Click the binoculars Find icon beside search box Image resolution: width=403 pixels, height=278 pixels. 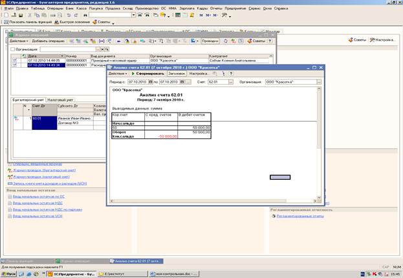(x=85, y=16)
